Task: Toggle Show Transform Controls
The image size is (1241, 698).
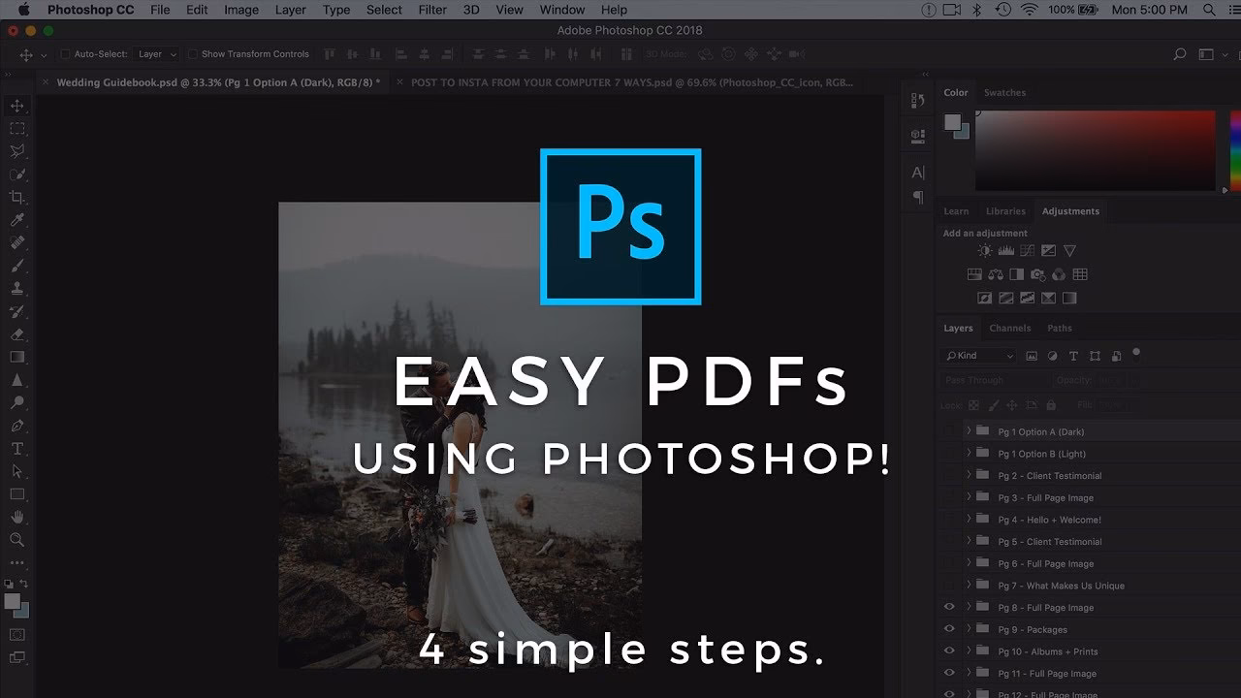Action: (194, 53)
